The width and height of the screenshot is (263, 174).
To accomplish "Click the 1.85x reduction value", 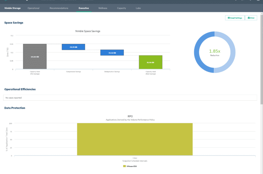I will tap(215, 51).
